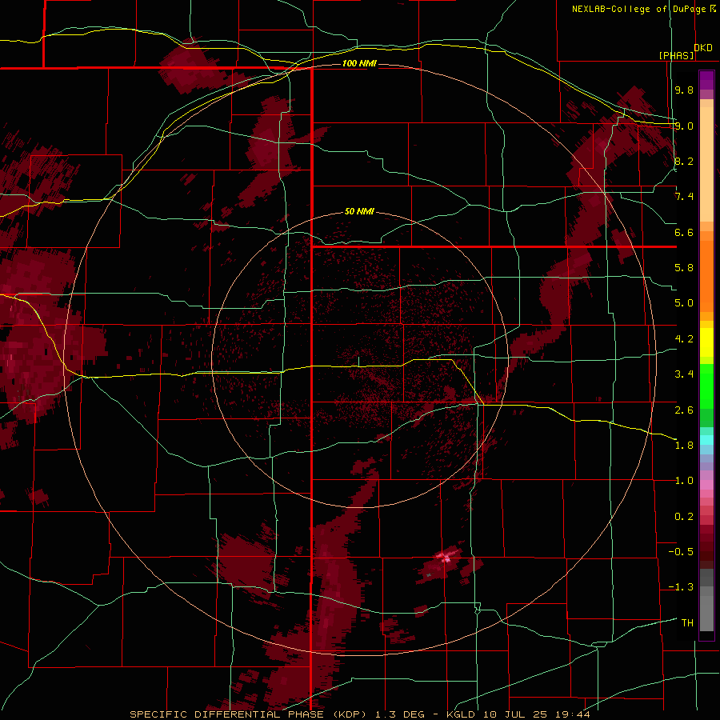Click the -1.3 scale value
Screen dimensions: 720x720
tap(681, 587)
